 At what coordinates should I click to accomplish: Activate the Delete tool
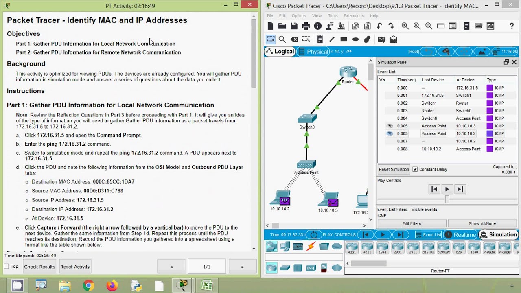click(294, 39)
